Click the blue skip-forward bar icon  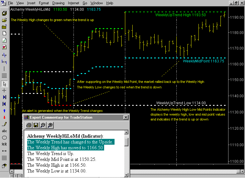[x=4, y=97]
